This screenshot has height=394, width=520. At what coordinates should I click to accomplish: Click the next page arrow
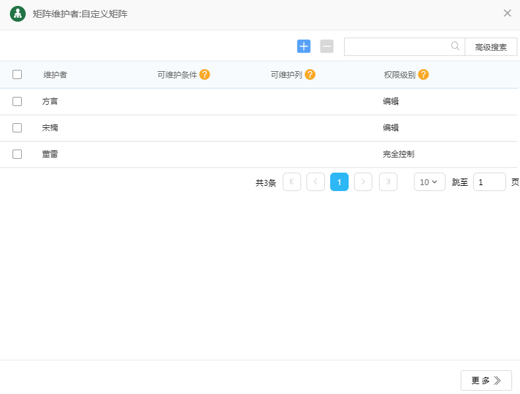tap(363, 182)
